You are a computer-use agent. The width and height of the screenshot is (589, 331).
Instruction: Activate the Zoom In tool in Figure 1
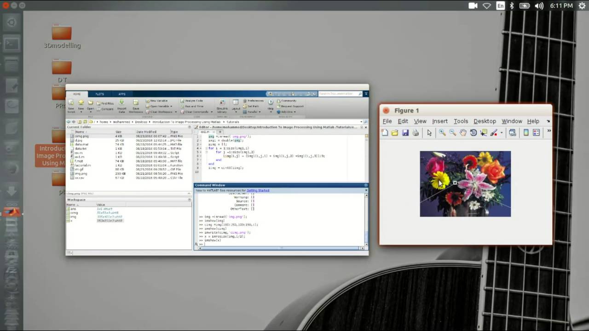click(x=442, y=133)
